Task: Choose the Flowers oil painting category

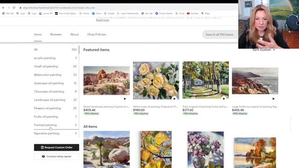Action: 55,108
